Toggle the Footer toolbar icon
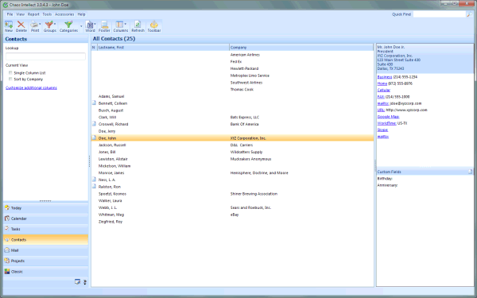Viewport: 477px width, 298px height. coord(104,25)
